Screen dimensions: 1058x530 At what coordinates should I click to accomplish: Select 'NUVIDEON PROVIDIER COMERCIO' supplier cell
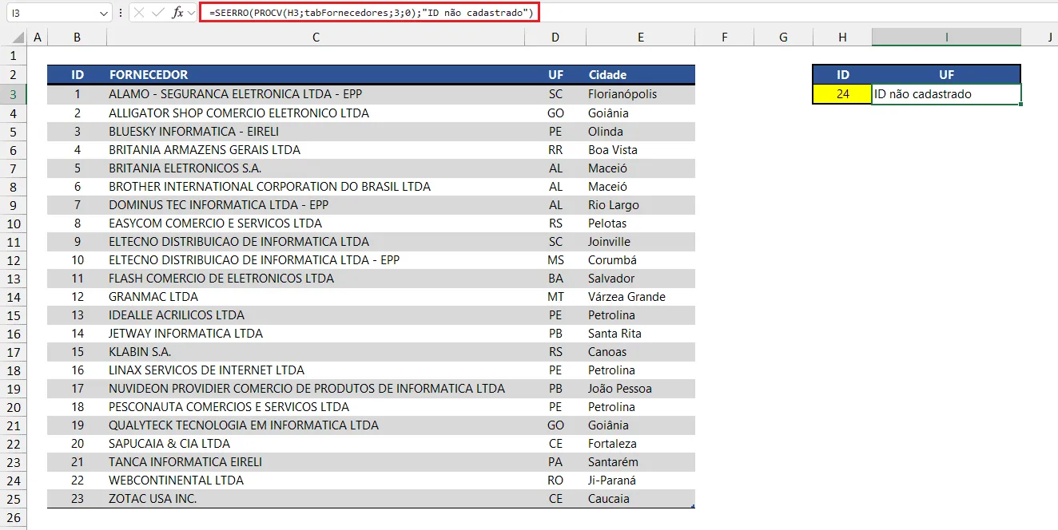316,388
